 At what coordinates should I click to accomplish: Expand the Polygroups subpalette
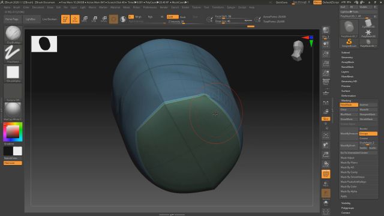tap(347, 208)
